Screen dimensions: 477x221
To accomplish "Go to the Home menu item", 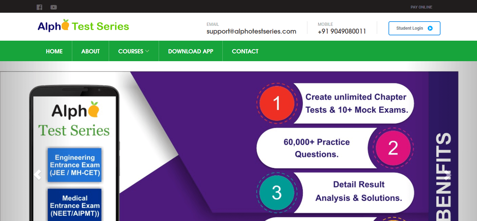I will [x=54, y=51].
